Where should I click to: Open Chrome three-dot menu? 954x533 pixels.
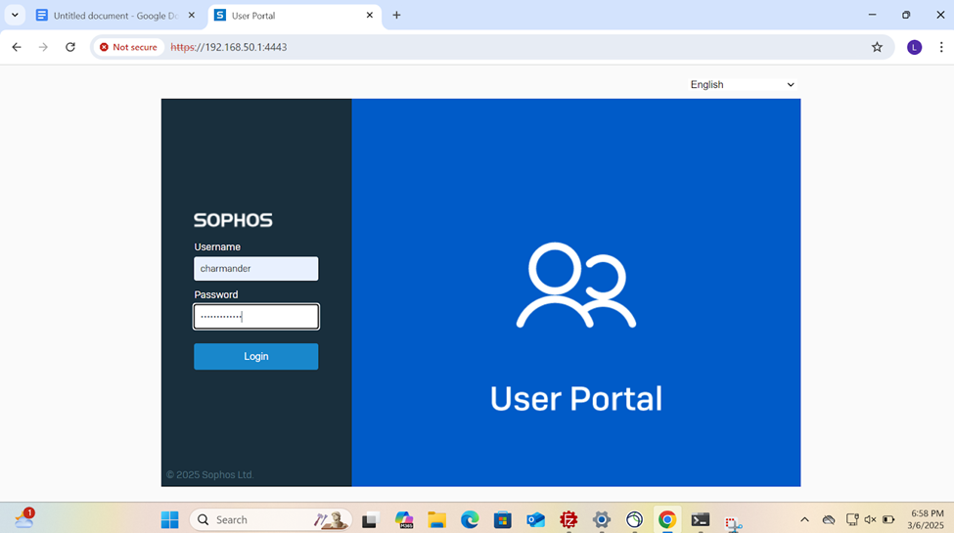pos(940,47)
